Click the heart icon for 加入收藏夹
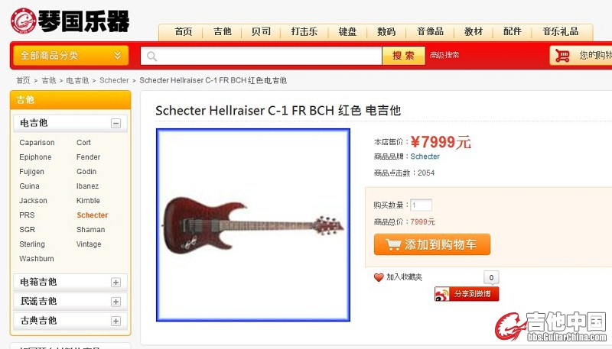The height and width of the screenshot is (349, 612). pos(379,277)
